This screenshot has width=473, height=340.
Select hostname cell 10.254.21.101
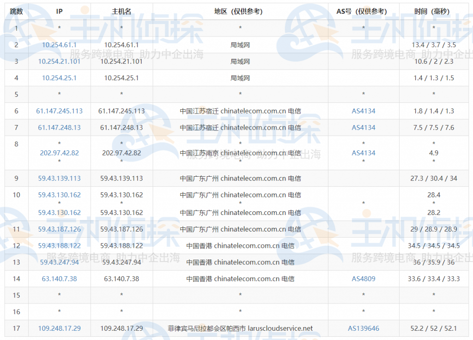tap(121, 61)
